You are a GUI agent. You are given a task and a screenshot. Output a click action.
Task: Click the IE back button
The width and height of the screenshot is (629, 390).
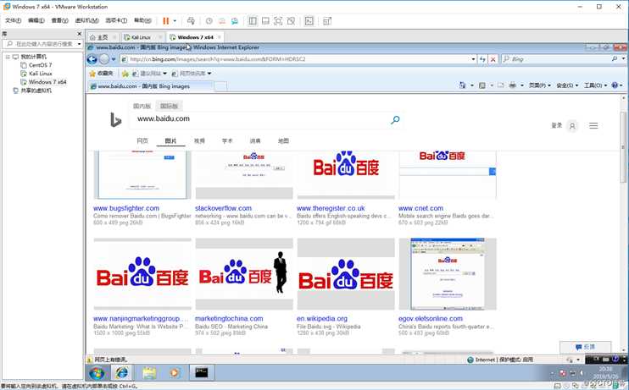click(92, 59)
